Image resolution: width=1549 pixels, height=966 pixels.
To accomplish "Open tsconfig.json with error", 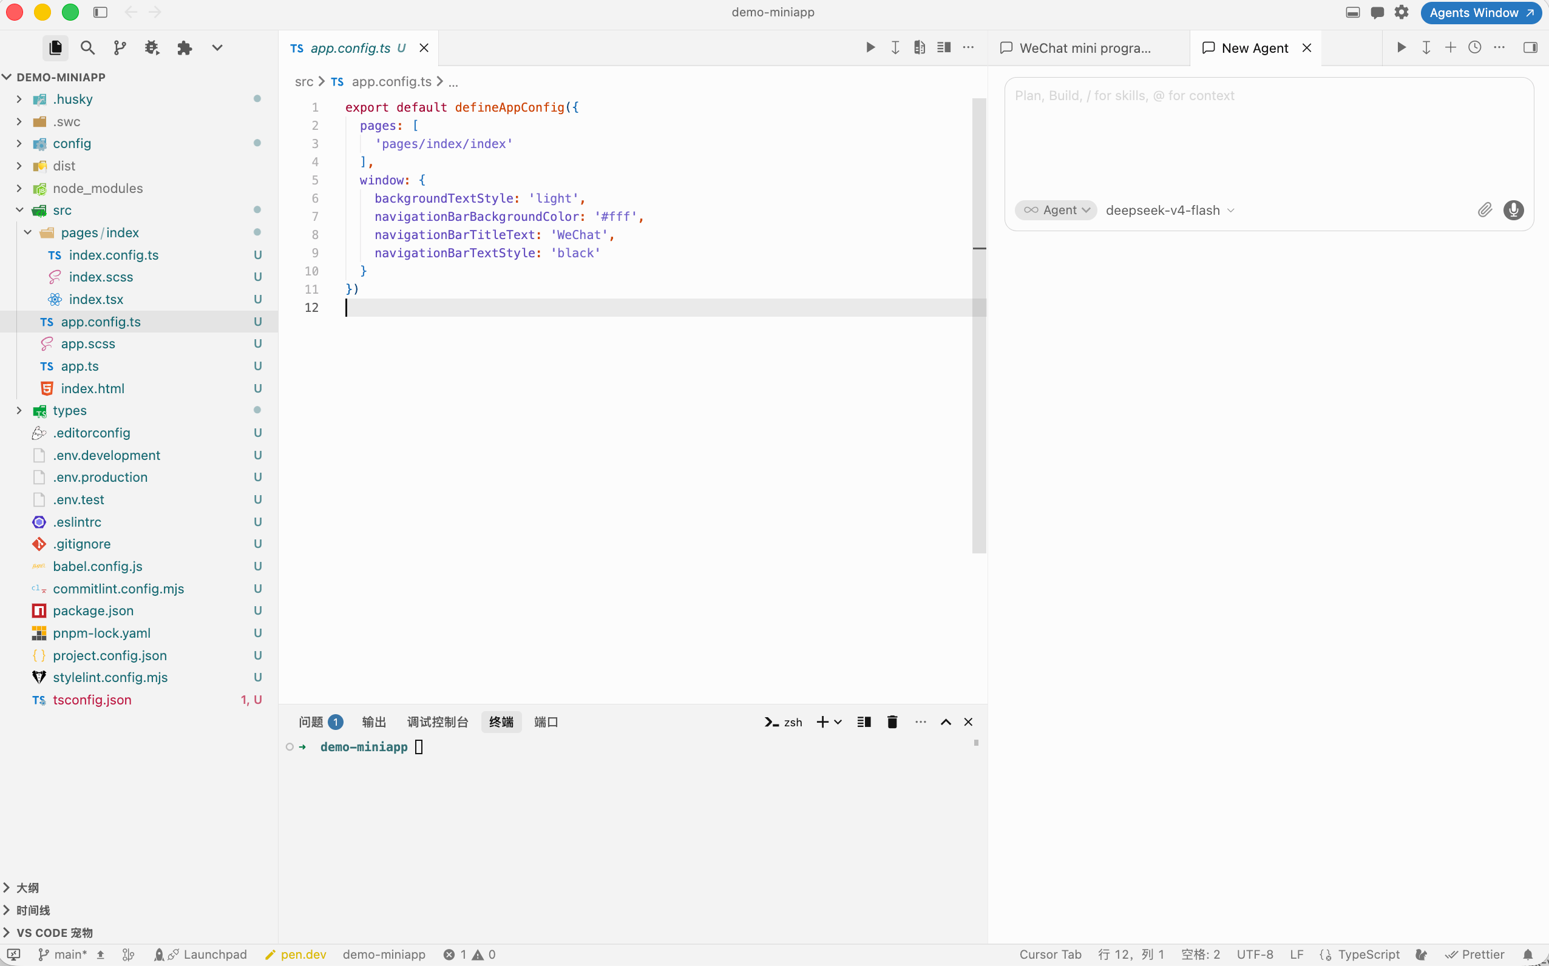I will pos(138,700).
